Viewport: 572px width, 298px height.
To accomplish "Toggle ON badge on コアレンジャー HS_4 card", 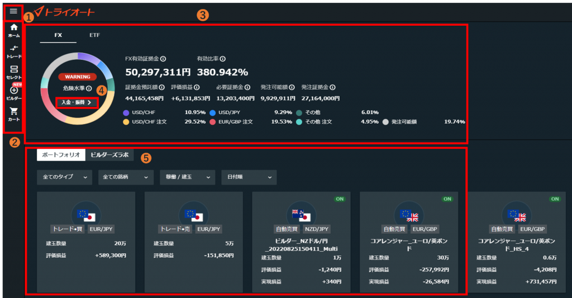I will [x=555, y=199].
